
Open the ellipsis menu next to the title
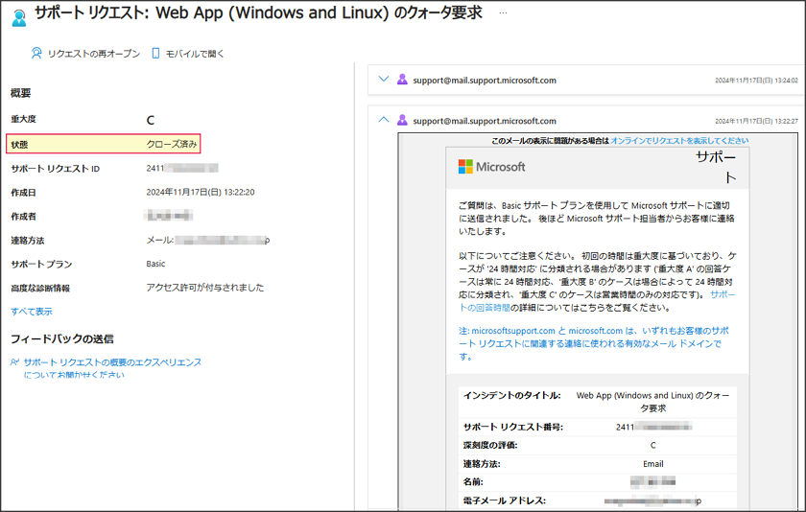coord(503,13)
